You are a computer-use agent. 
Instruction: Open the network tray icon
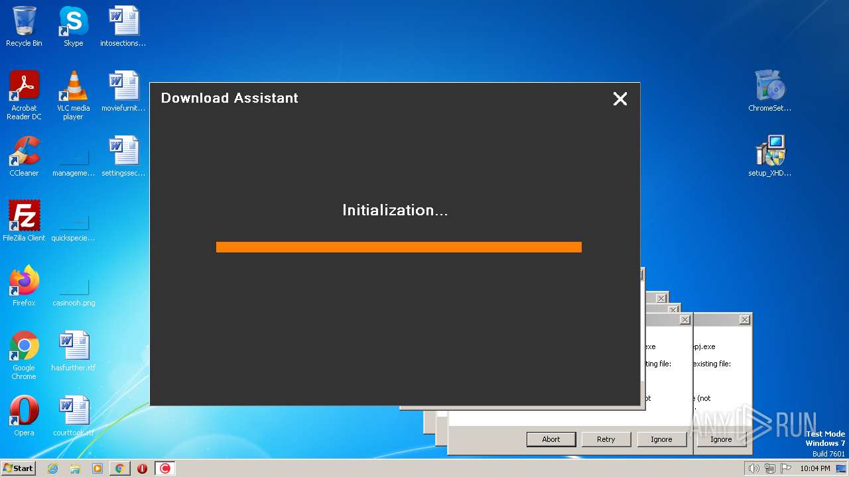click(770, 468)
